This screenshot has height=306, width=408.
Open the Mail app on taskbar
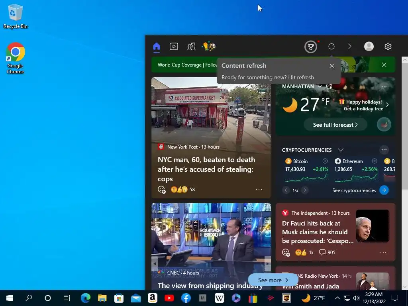point(135,298)
